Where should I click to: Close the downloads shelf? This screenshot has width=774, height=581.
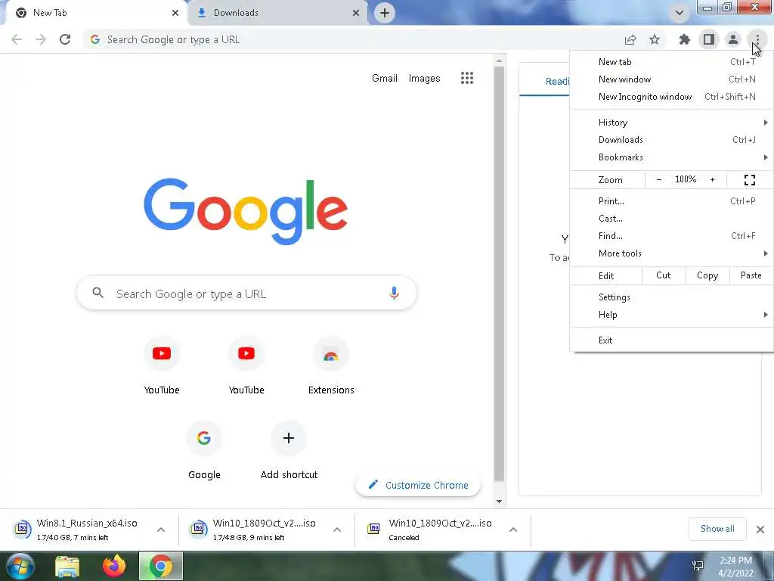click(760, 530)
